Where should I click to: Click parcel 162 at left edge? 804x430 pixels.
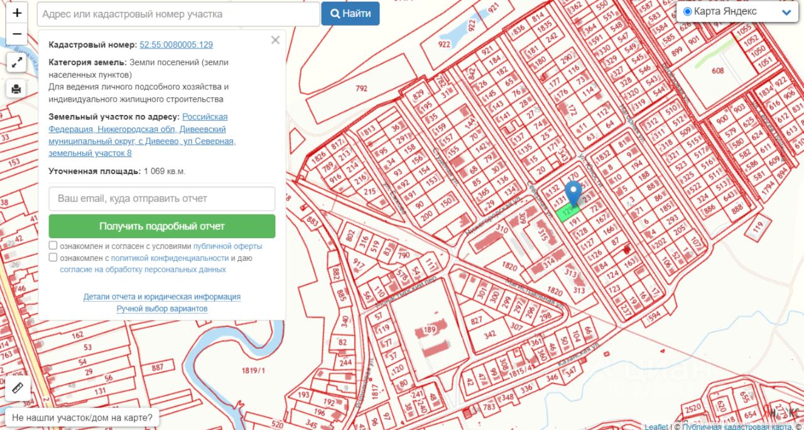[x=77, y=335]
